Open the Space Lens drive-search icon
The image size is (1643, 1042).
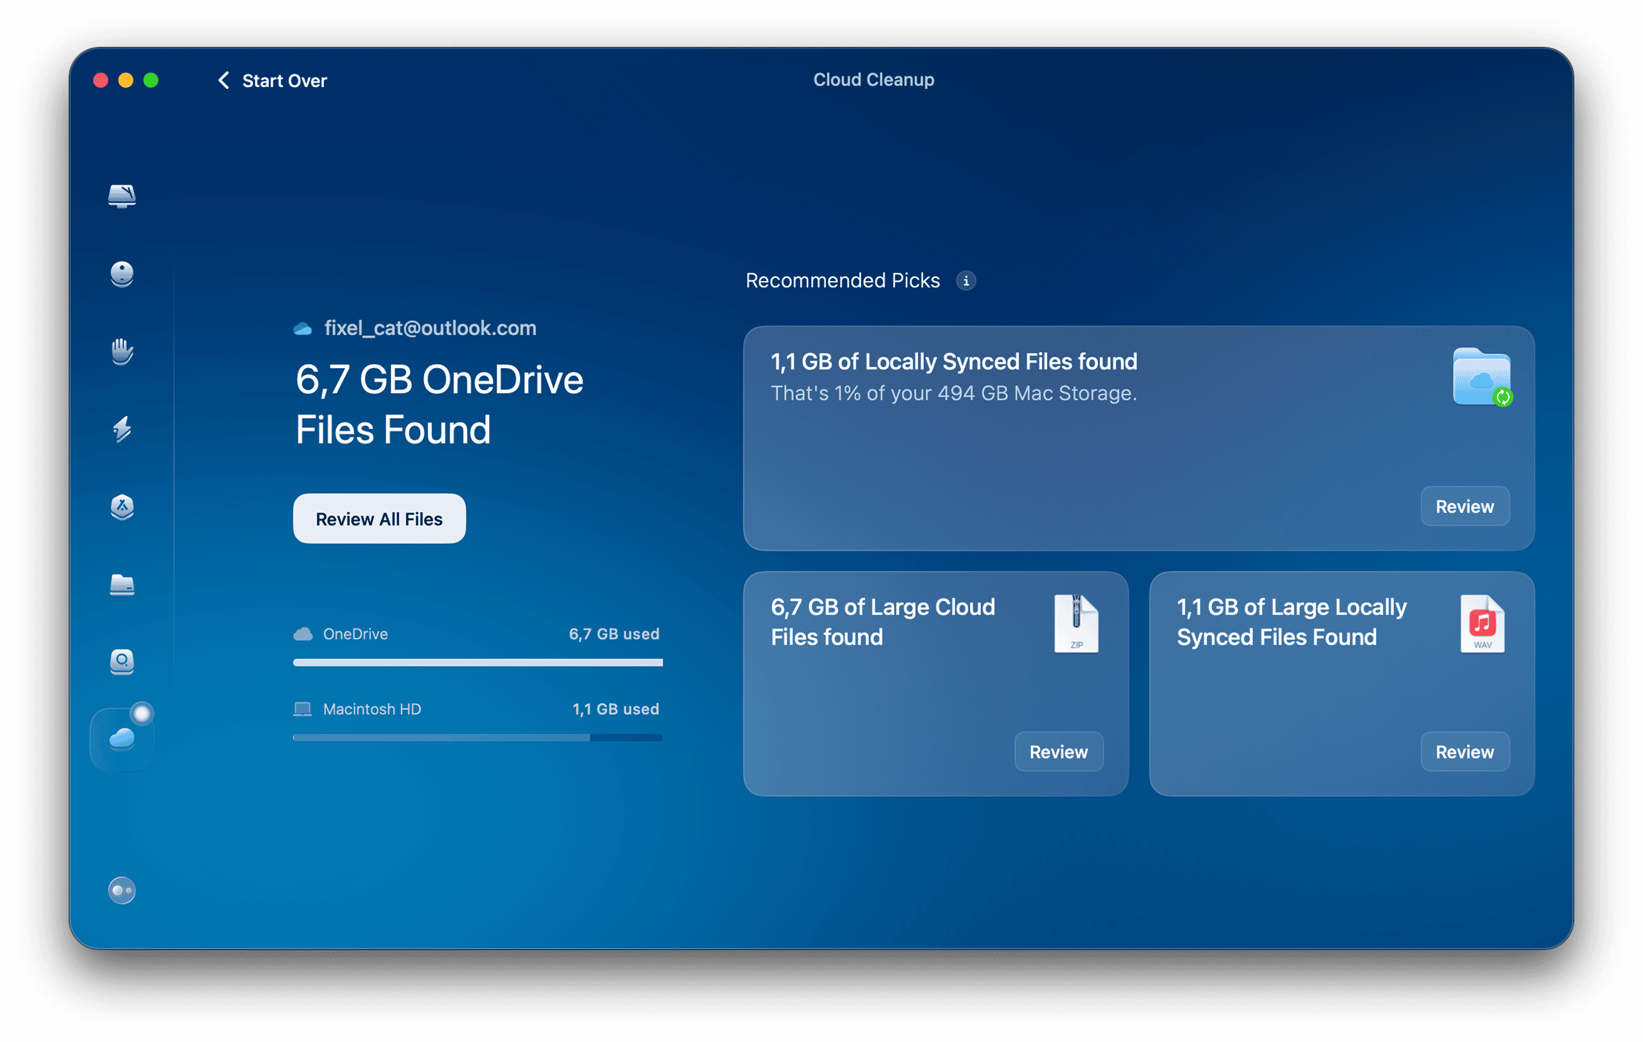(122, 663)
